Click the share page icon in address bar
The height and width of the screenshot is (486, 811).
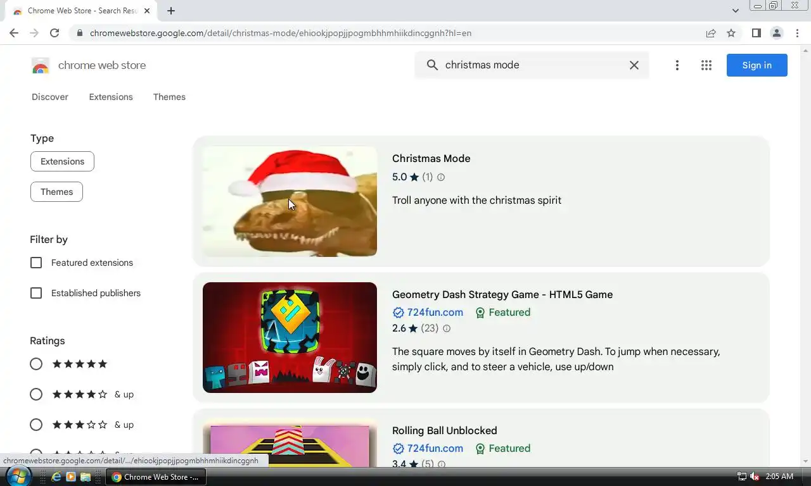(711, 33)
